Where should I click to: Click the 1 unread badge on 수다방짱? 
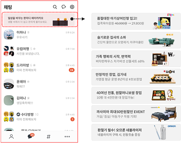(73, 119)
